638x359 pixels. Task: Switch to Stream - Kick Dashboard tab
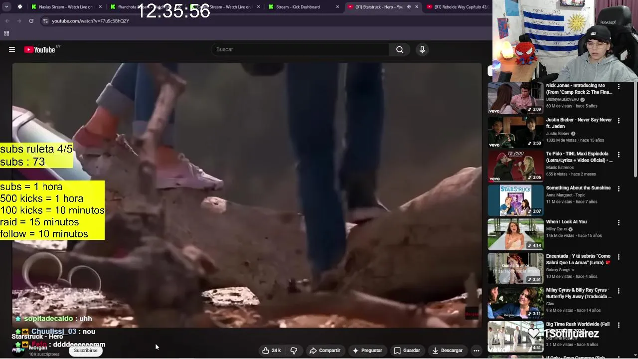(304, 7)
